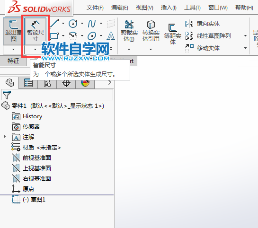Click the Trim Entities (剪裁实体) tool
258x228 pixels.
click(x=129, y=31)
